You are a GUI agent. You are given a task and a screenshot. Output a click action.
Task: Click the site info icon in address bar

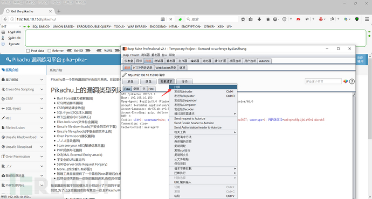[12, 19]
